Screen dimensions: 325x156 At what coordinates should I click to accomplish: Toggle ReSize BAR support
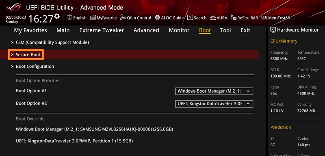click(248, 18)
